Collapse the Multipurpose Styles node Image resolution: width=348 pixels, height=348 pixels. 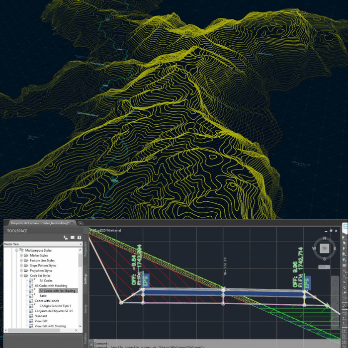point(16,250)
